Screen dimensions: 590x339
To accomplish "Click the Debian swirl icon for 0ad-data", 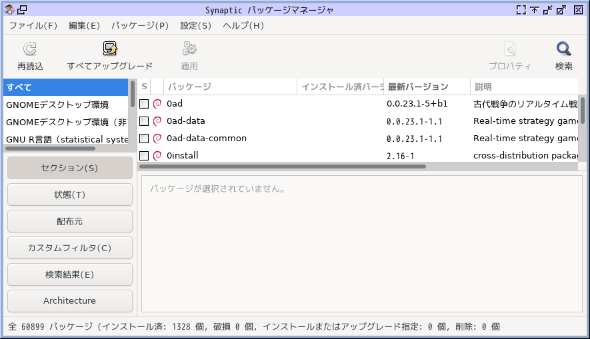I will click(157, 121).
